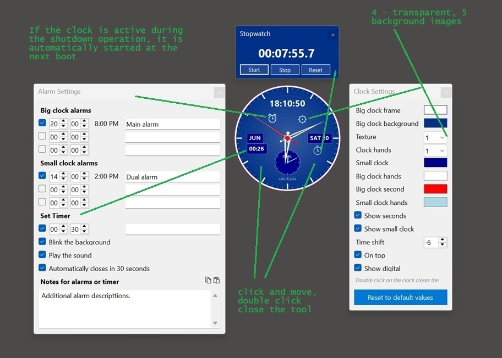Toggle On top checkbox

pyautogui.click(x=358, y=255)
